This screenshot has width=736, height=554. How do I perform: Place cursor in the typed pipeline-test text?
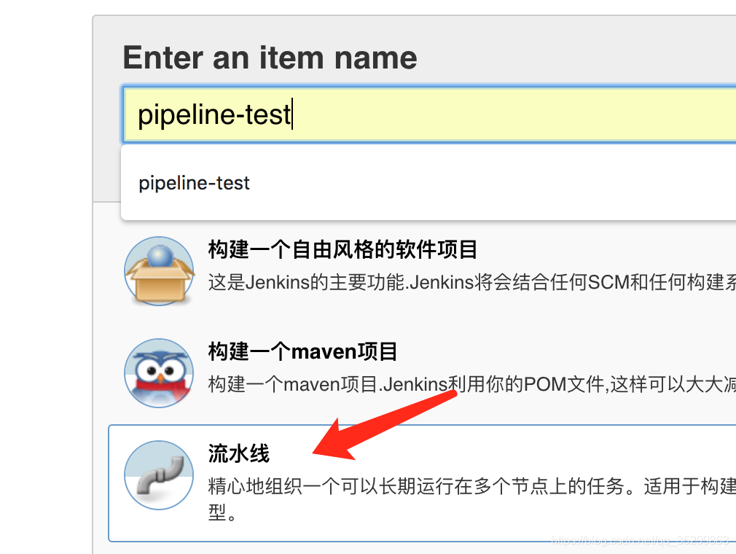[214, 114]
